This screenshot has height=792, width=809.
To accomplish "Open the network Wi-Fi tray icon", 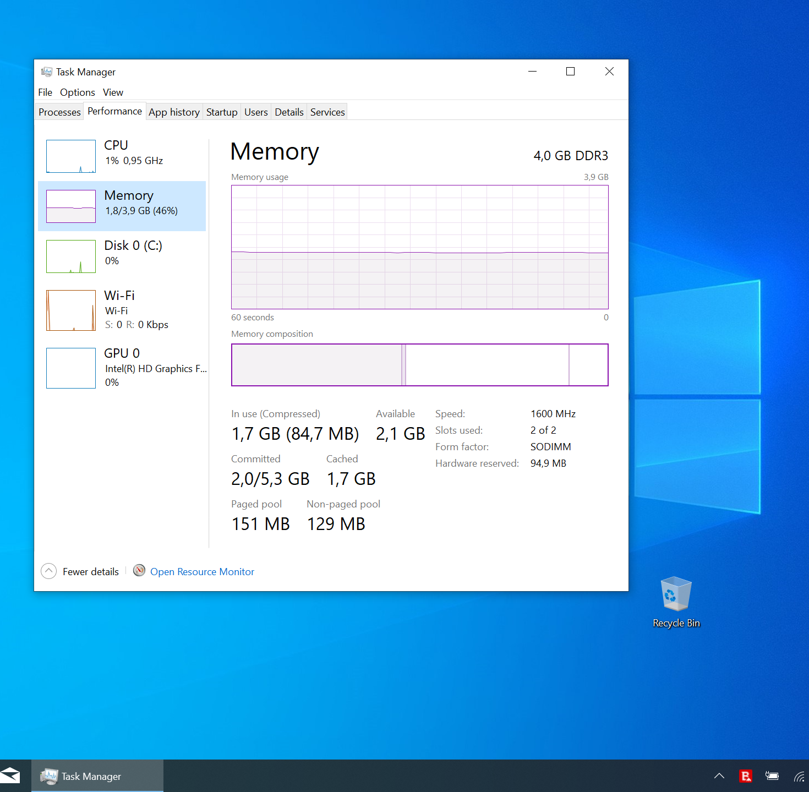I will (x=799, y=777).
